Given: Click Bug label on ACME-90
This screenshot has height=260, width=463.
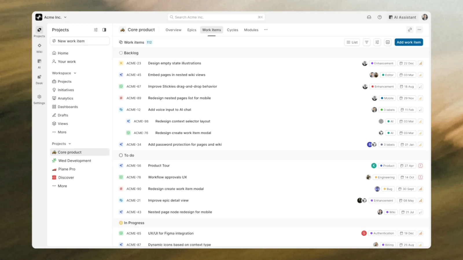Looking at the screenshot, I should point(388,189).
